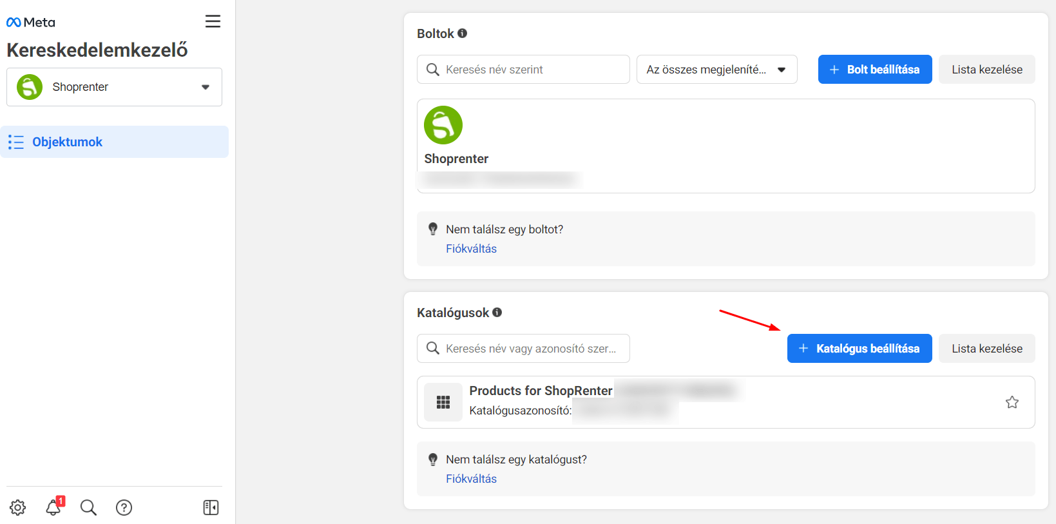Image resolution: width=1056 pixels, height=524 pixels.
Task: Click the sidebar search magnifier icon
Action: point(88,507)
